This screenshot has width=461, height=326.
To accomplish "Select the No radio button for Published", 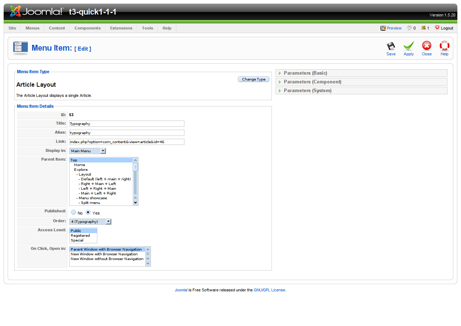I will point(74,212).
